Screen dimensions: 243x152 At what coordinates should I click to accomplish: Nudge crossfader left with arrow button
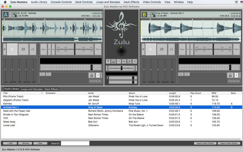107,68
